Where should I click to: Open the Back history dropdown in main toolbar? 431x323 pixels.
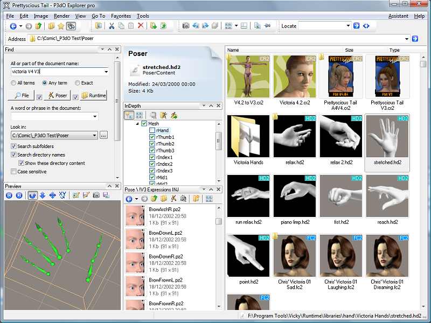tap(20, 26)
